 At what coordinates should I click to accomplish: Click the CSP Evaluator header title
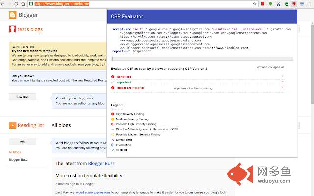point(127,16)
